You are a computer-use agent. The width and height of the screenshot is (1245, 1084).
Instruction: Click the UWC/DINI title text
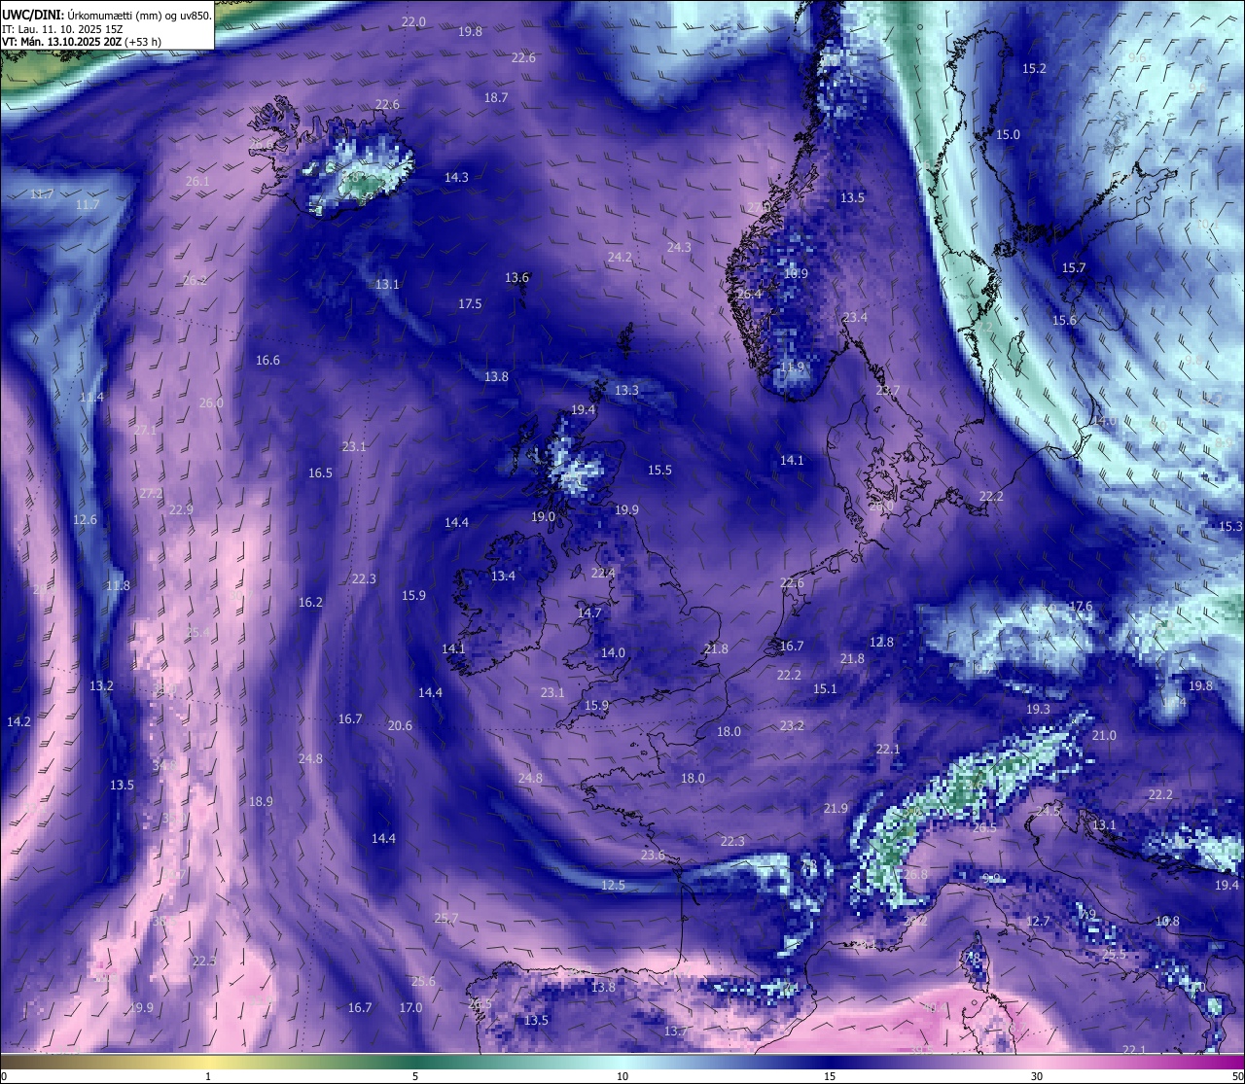[x=31, y=14]
